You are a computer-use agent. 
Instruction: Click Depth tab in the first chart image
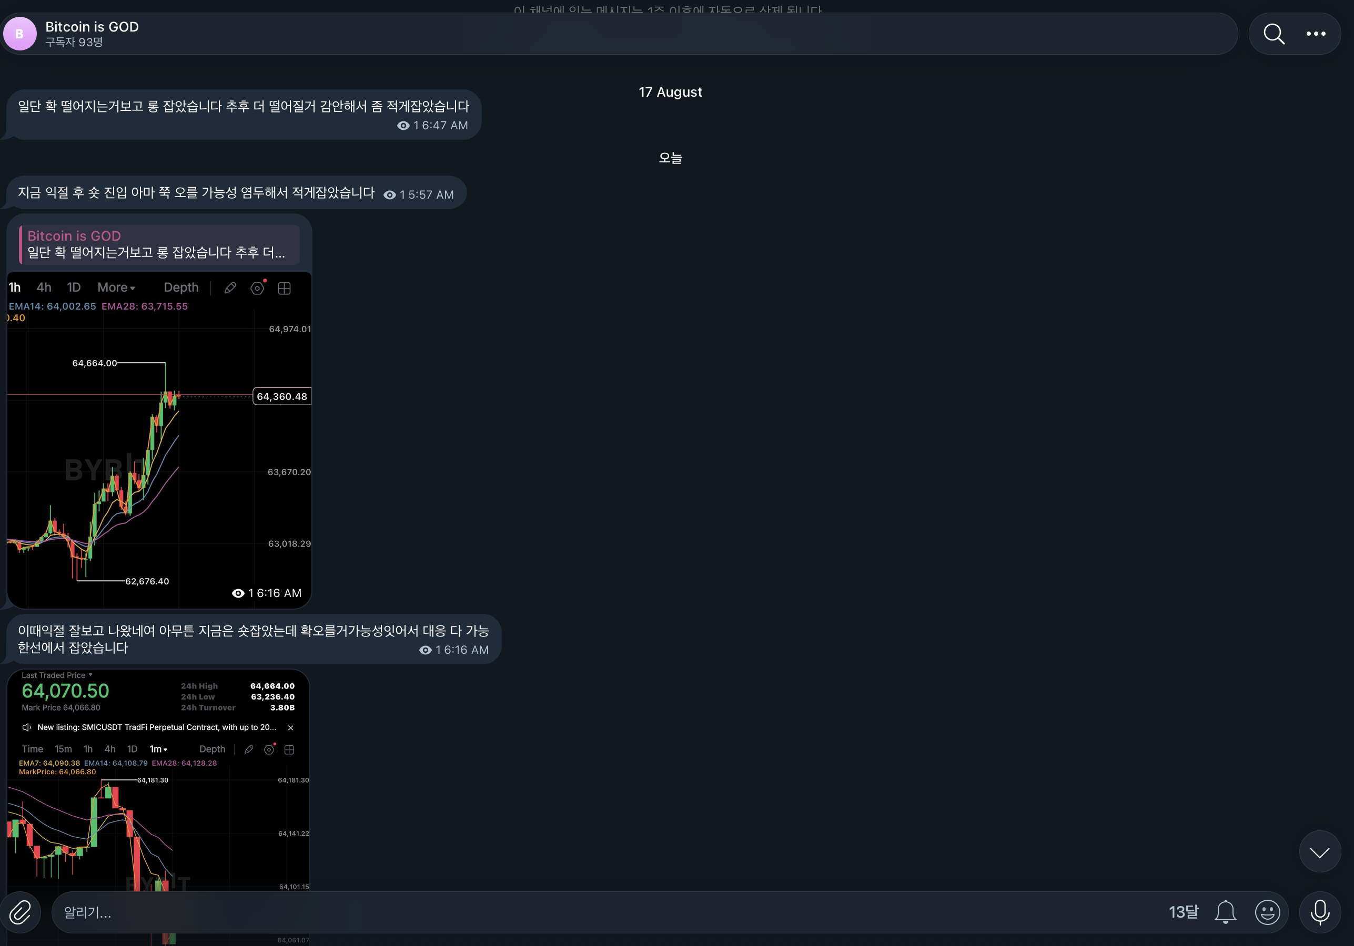(x=181, y=287)
